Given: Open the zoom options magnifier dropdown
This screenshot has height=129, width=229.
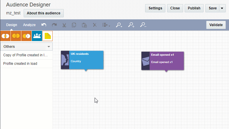Looking at the screenshot, I should (119, 25).
